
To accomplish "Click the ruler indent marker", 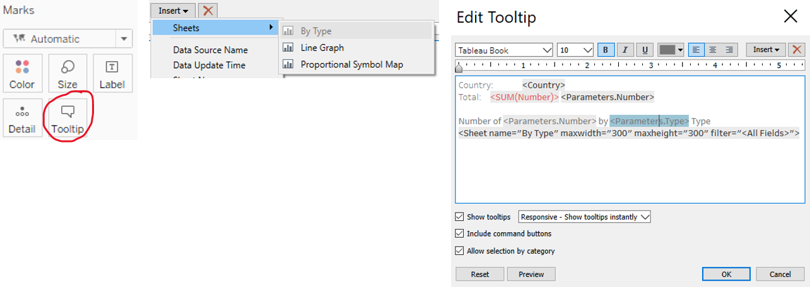I will (x=459, y=68).
